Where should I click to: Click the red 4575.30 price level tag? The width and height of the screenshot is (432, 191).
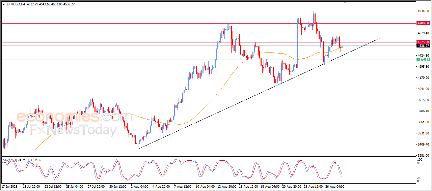click(423, 42)
